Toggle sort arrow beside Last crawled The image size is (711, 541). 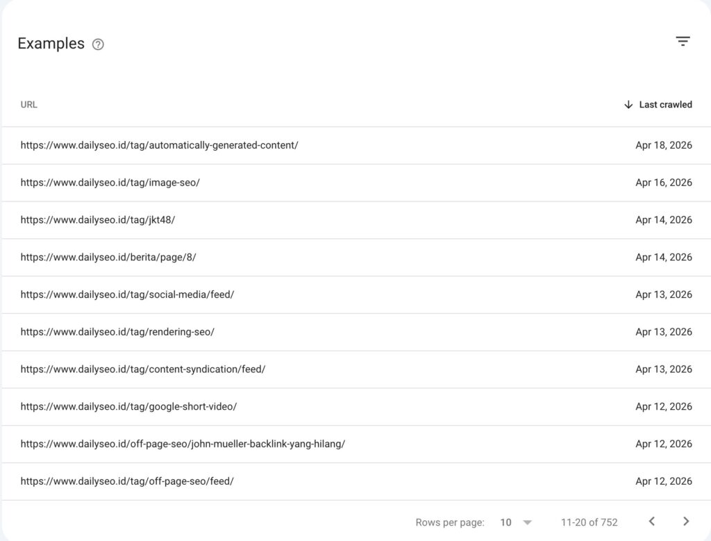tap(628, 105)
